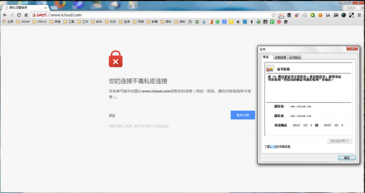Click the browser forward arrow
Screen dimensions: 365x193
click(x=12, y=15)
